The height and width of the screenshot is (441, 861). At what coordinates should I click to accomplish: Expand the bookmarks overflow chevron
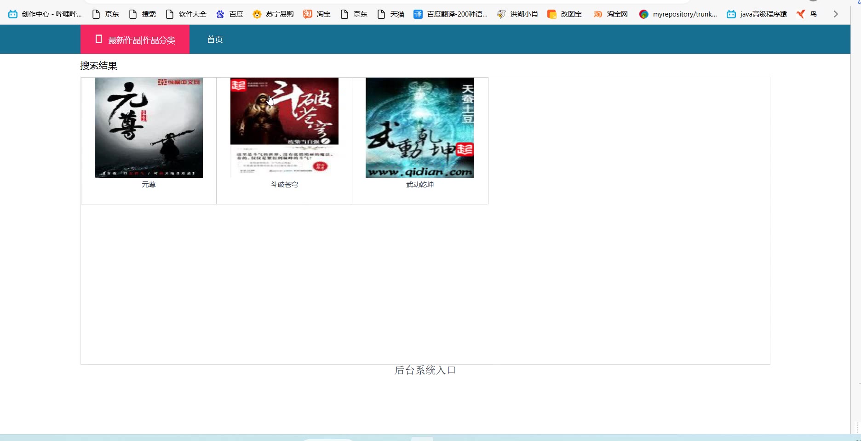tap(836, 14)
